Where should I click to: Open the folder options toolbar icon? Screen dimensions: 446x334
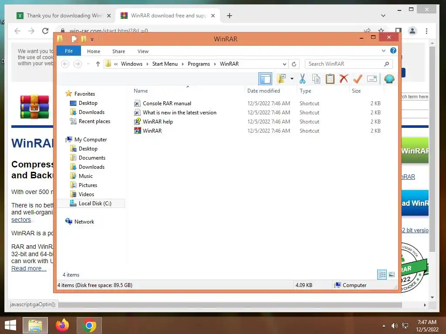tap(281, 79)
